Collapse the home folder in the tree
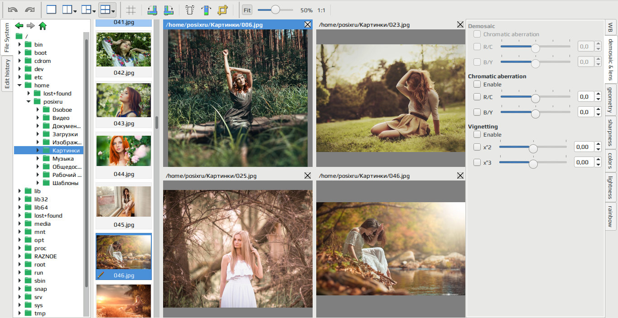This screenshot has height=318, width=618. pyautogui.click(x=19, y=85)
